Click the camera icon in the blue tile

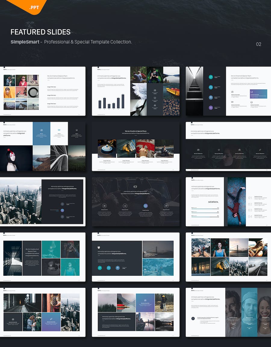click(x=42, y=130)
